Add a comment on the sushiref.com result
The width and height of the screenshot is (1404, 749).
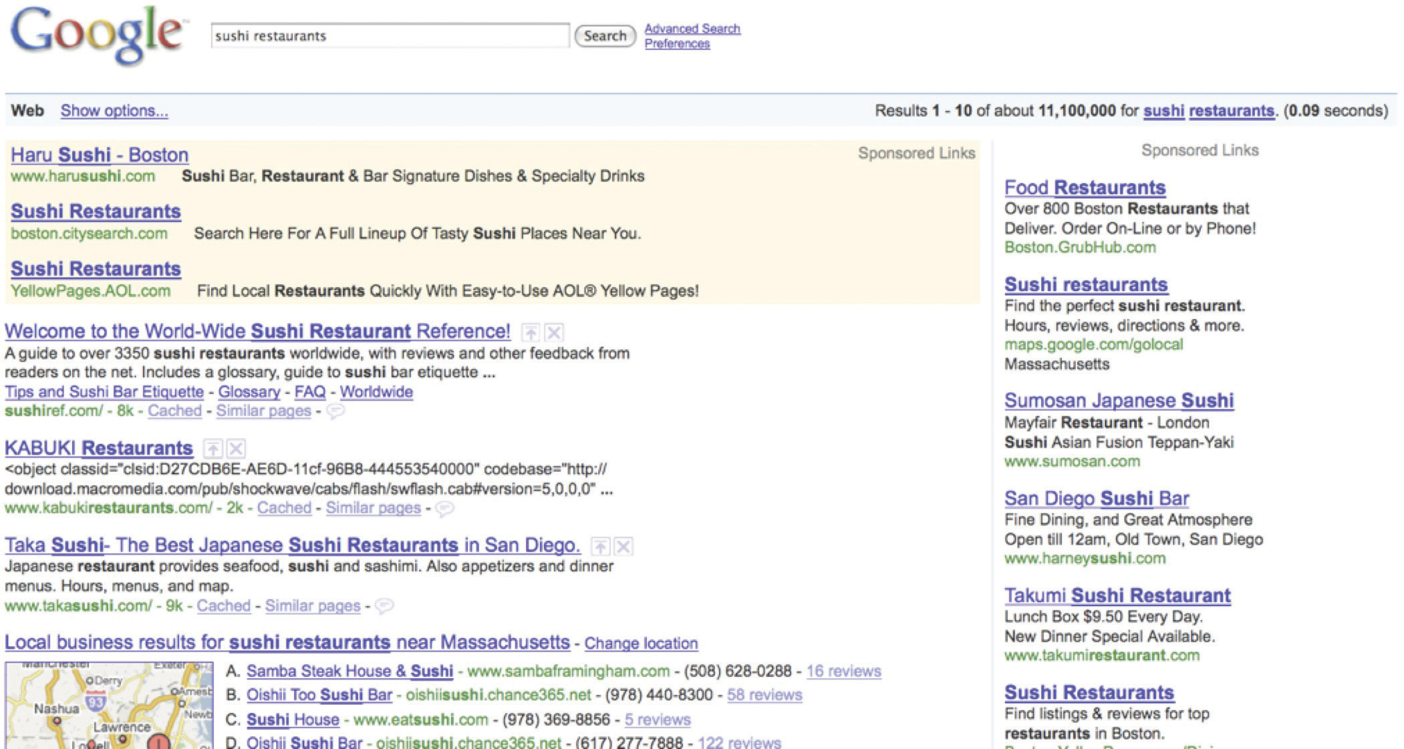point(335,411)
